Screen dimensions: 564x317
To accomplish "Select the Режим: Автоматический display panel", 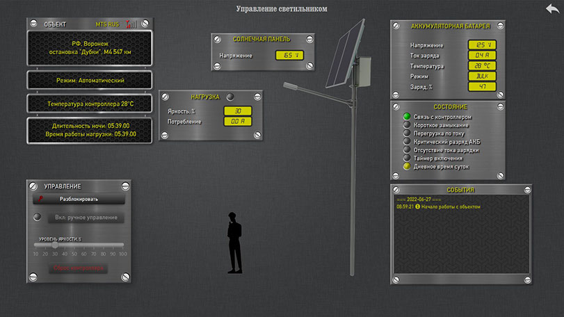I will (x=90, y=80).
